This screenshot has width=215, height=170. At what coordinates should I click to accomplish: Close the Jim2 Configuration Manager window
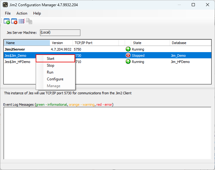click(208, 5)
